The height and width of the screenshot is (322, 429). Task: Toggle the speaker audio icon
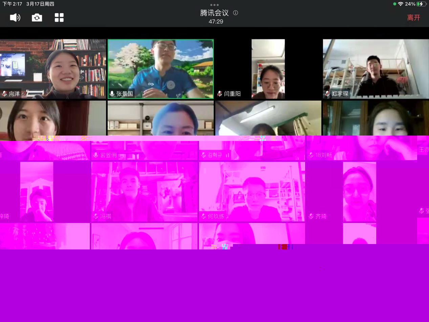click(x=15, y=18)
